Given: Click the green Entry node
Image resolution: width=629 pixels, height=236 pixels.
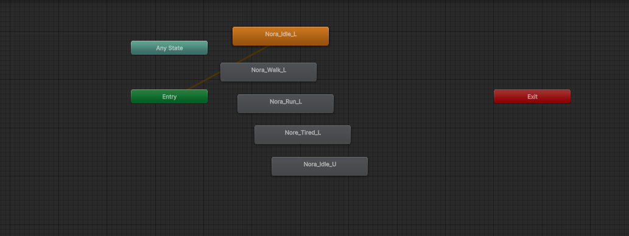Looking at the screenshot, I should point(169,97).
